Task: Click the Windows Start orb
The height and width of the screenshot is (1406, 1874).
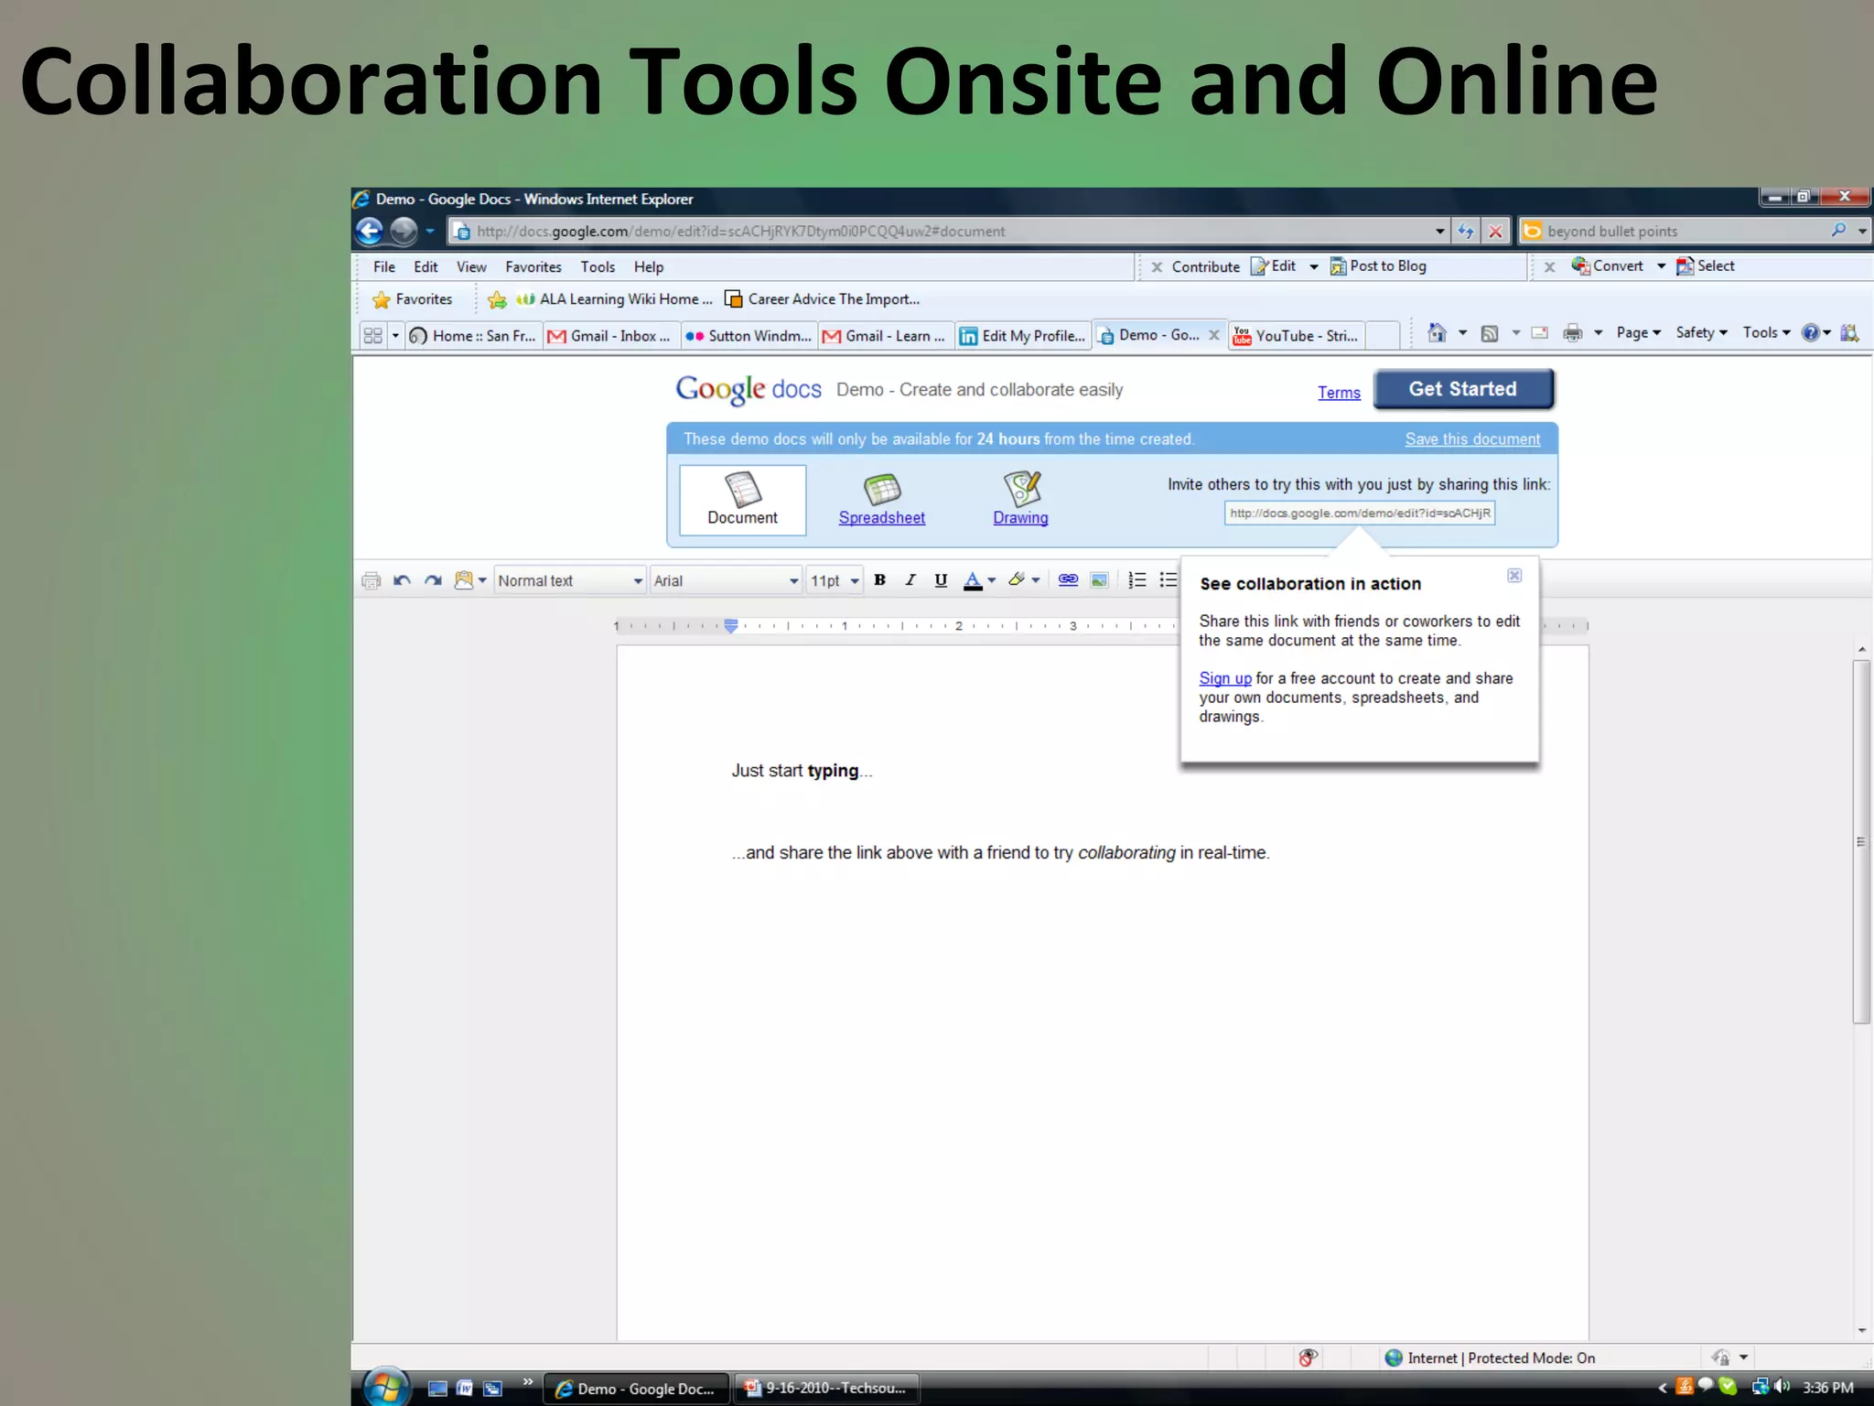Action: pyautogui.click(x=386, y=1387)
